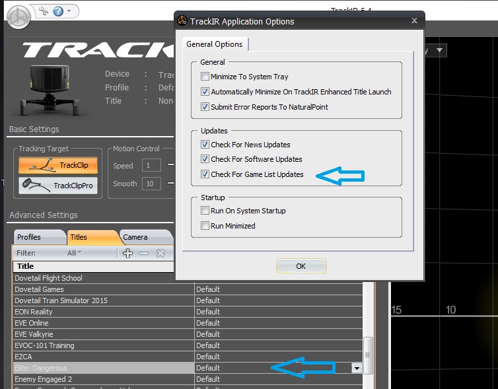Open profile dropdown for Elite: Dangerous row
The width and height of the screenshot is (498, 389).
[357, 368]
